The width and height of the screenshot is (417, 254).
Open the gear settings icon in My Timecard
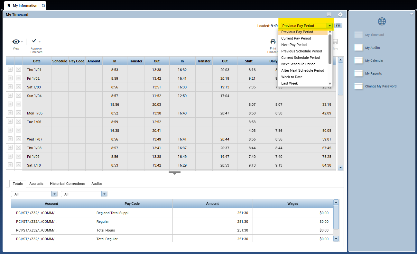340,14
